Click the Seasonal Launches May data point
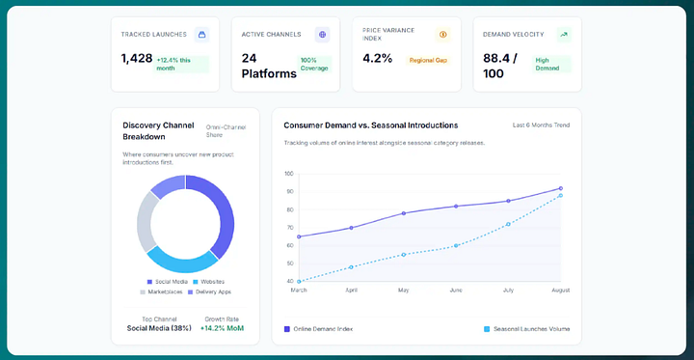 [x=404, y=255]
